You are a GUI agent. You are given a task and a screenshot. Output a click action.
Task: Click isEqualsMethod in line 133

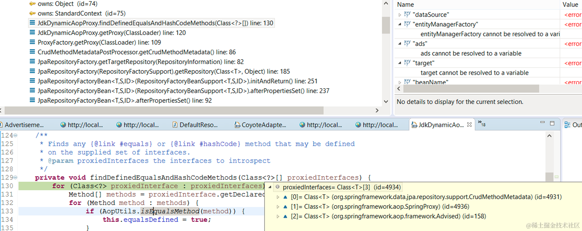170,211
